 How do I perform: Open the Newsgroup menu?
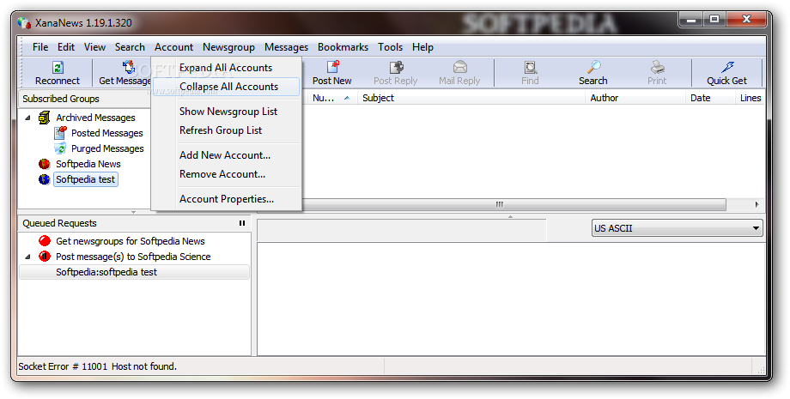(228, 47)
